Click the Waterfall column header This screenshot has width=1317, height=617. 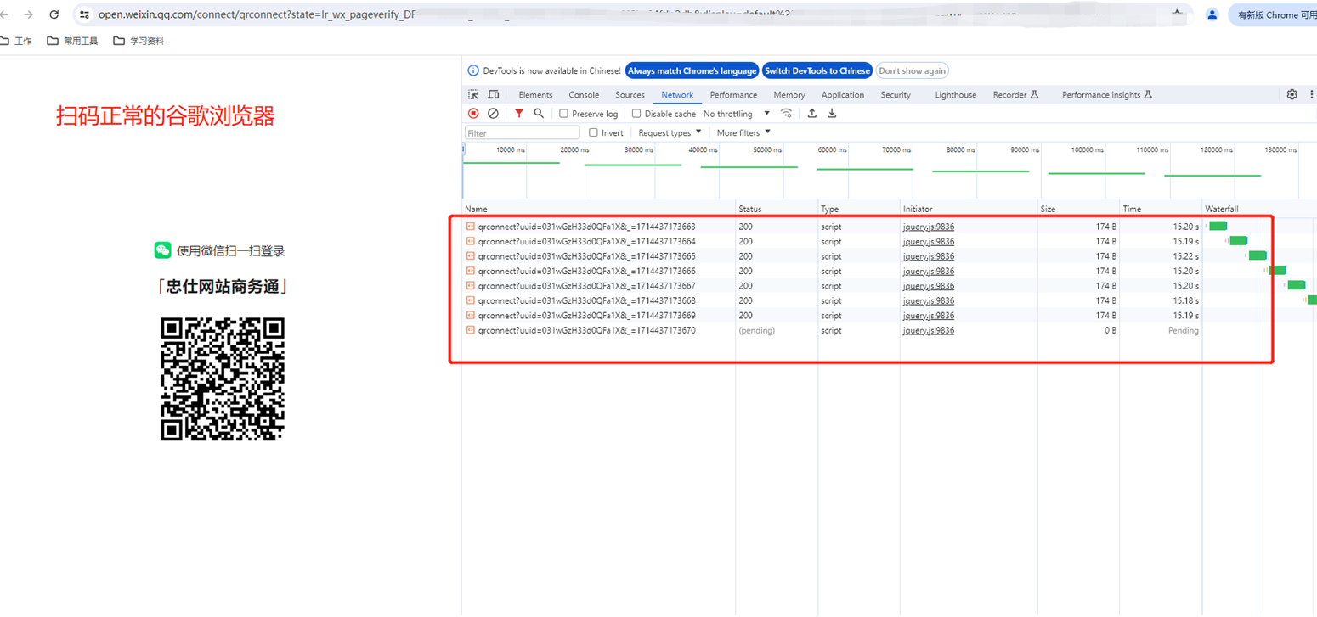click(x=1259, y=209)
